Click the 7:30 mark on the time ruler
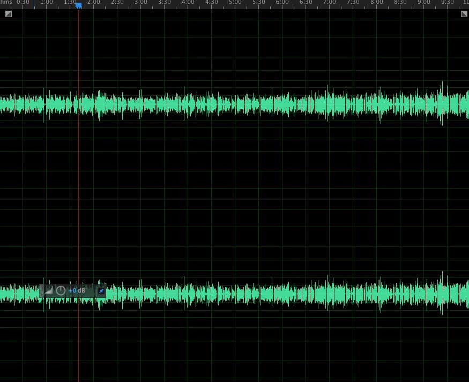Image resolution: width=469 pixels, height=382 pixels. pyautogui.click(x=353, y=2)
